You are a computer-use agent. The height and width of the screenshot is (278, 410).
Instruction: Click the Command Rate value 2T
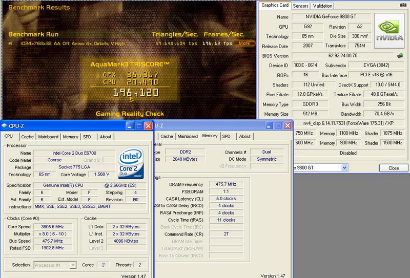click(226, 234)
